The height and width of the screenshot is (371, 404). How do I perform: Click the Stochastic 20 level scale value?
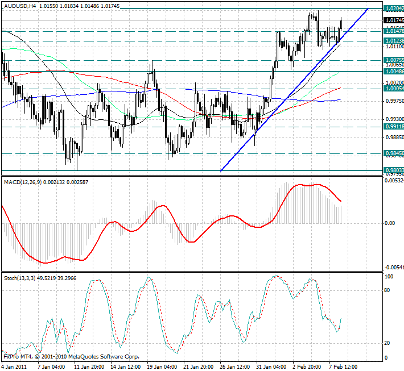[387, 343]
